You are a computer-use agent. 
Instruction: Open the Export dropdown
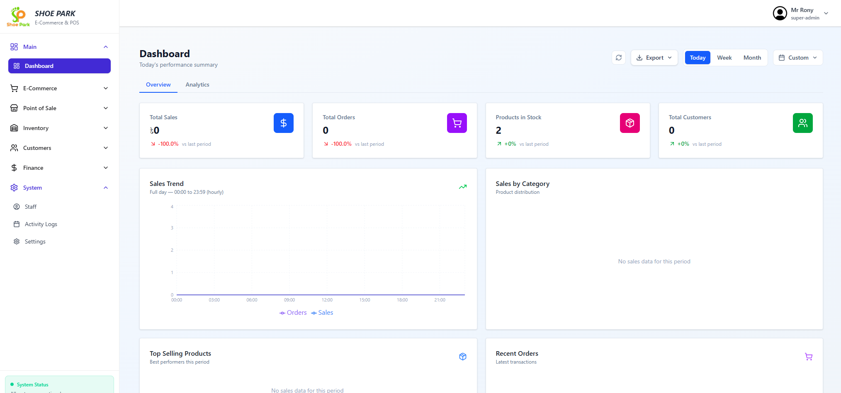tap(654, 58)
